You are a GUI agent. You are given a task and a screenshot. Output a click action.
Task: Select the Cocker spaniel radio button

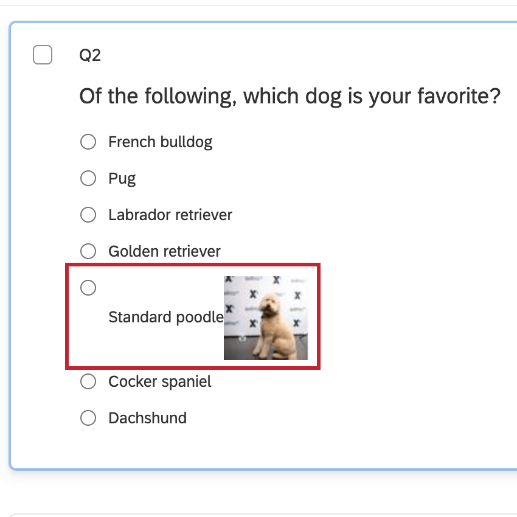click(88, 381)
